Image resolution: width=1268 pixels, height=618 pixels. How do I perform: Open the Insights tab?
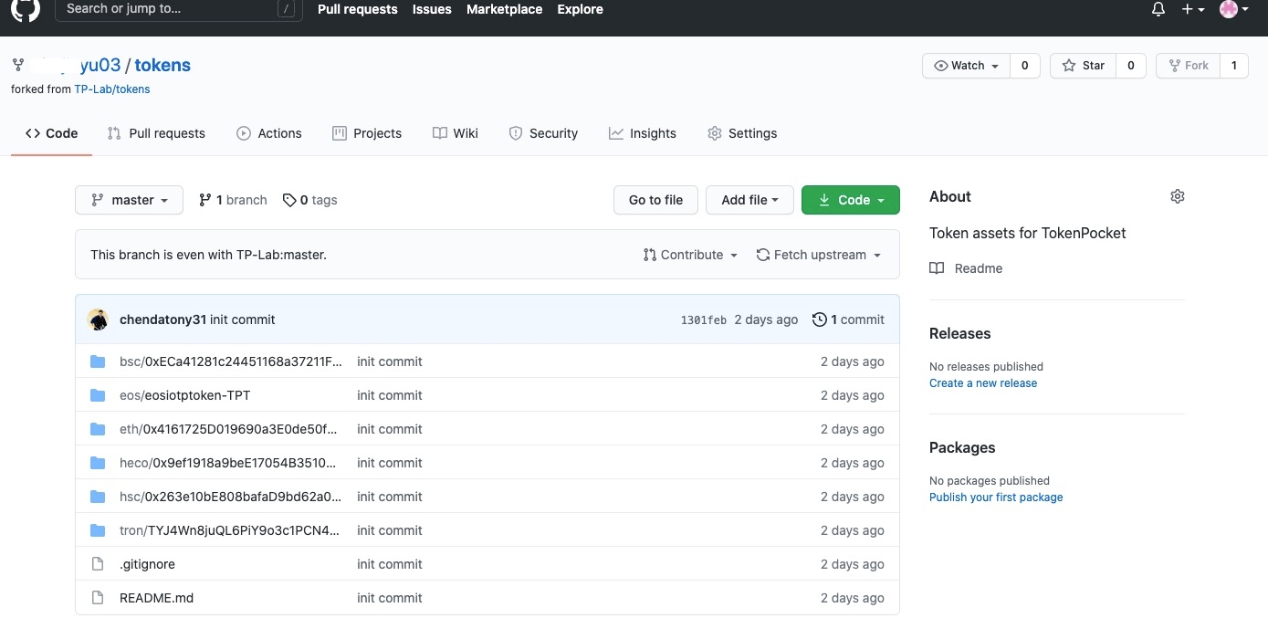coord(643,133)
